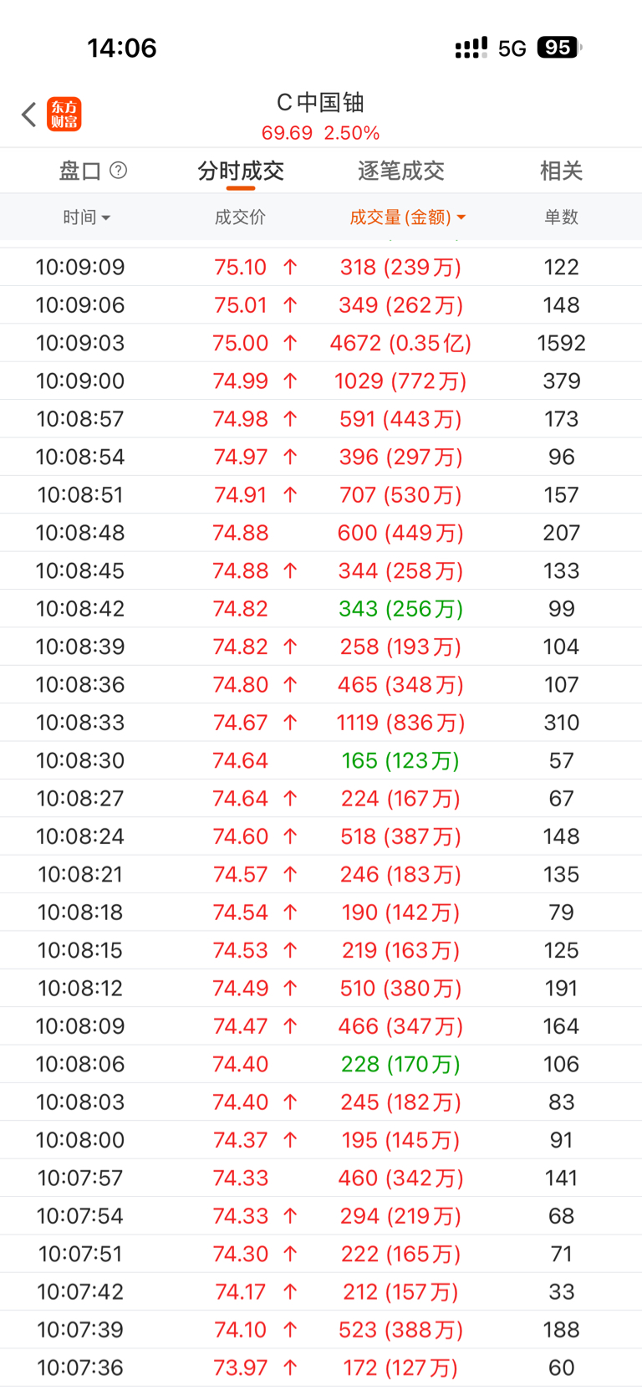
Task: Tap the battery indicator in status bar
Action: click(559, 48)
